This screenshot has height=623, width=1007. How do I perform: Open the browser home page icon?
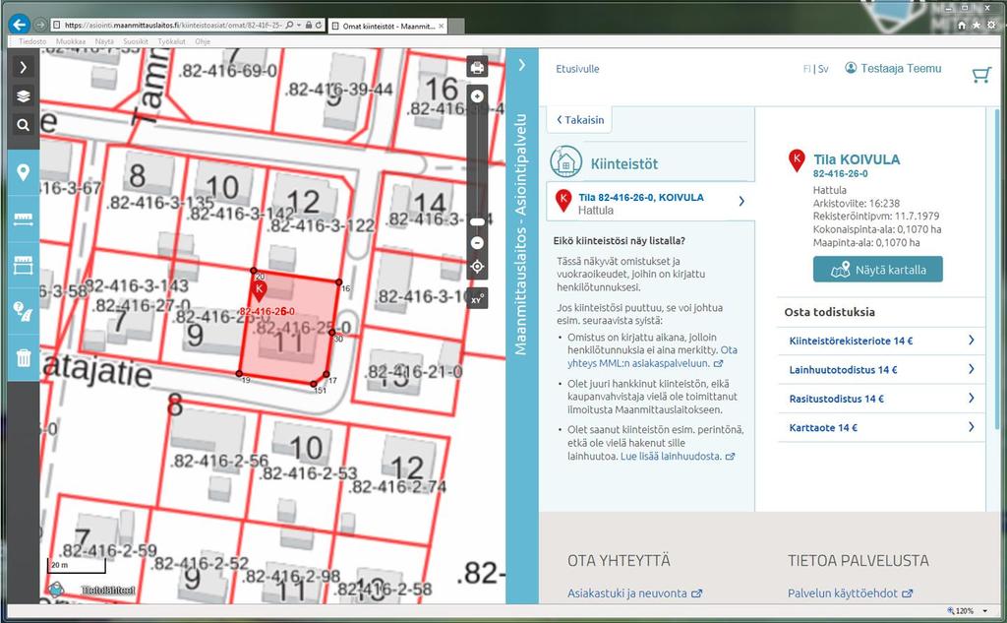pos(962,25)
